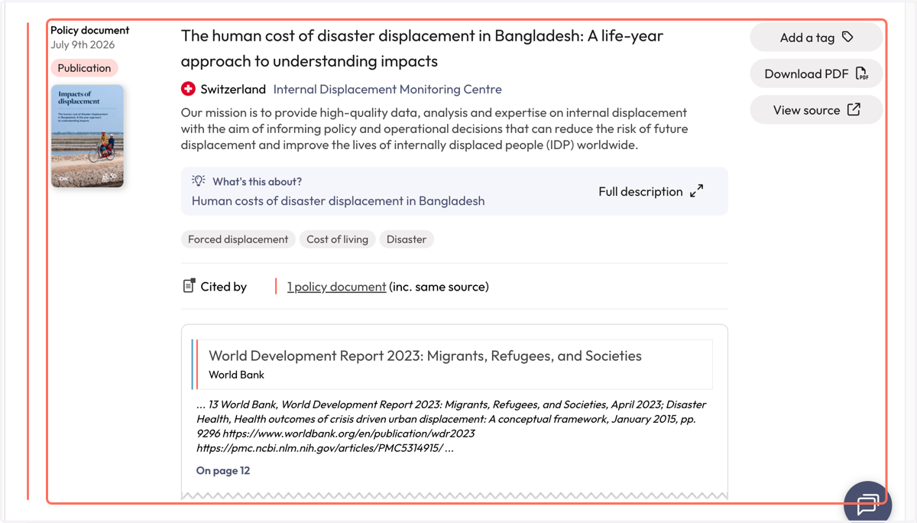Click the Impacts of displacement cover thumbnail
Viewport: 917px width, 523px height.
click(x=87, y=136)
